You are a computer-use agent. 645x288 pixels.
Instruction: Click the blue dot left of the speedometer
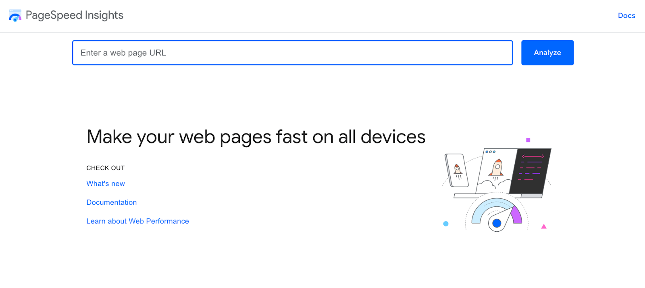click(x=446, y=224)
